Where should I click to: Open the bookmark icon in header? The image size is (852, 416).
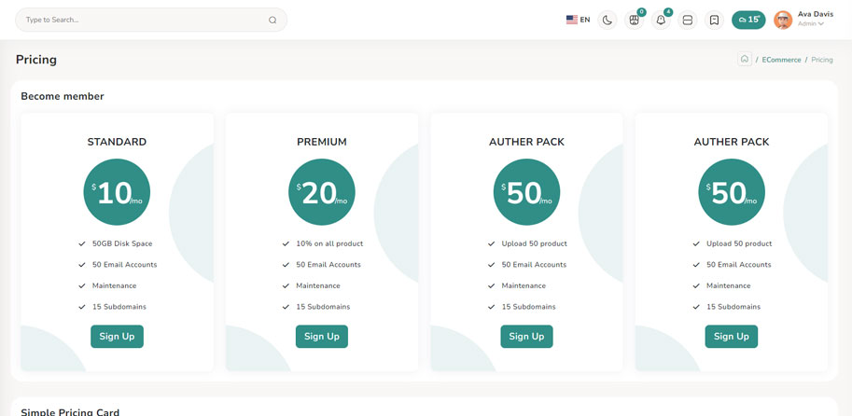(714, 20)
